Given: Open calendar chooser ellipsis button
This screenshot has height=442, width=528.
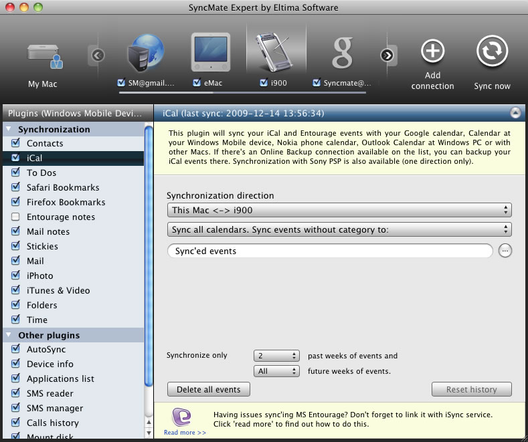Looking at the screenshot, I should [505, 251].
